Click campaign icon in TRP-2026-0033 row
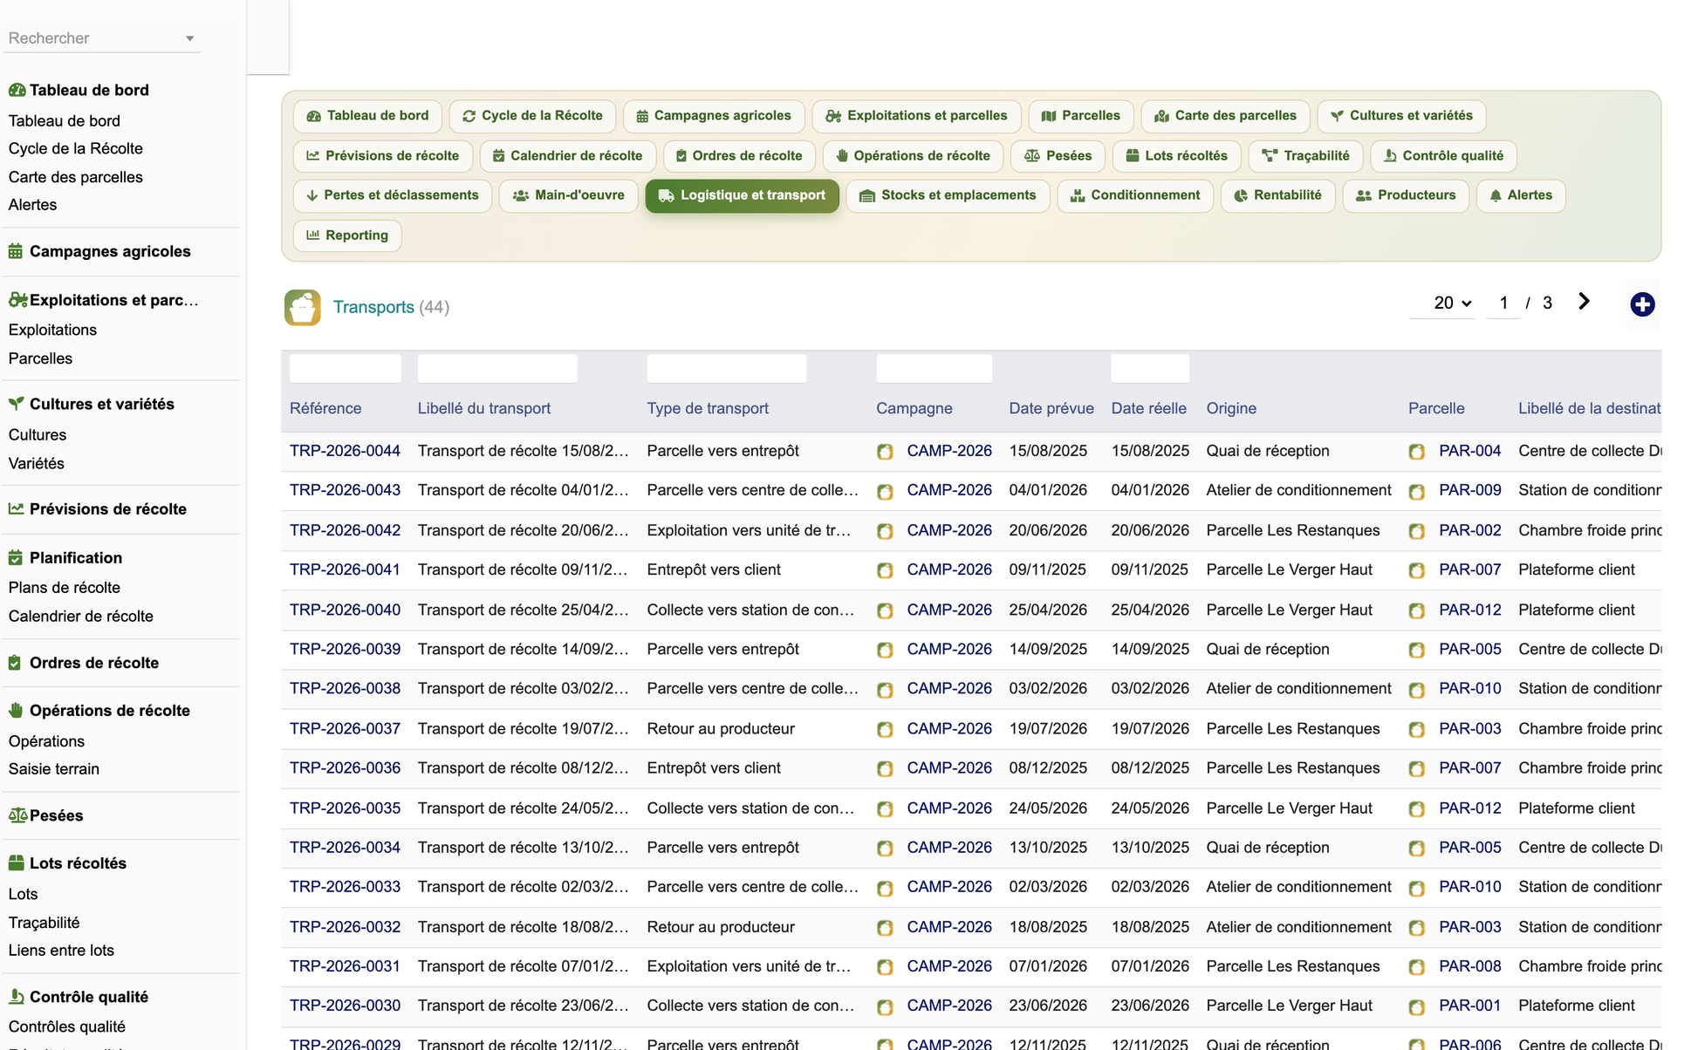The width and height of the screenshot is (1698, 1050). click(x=885, y=888)
